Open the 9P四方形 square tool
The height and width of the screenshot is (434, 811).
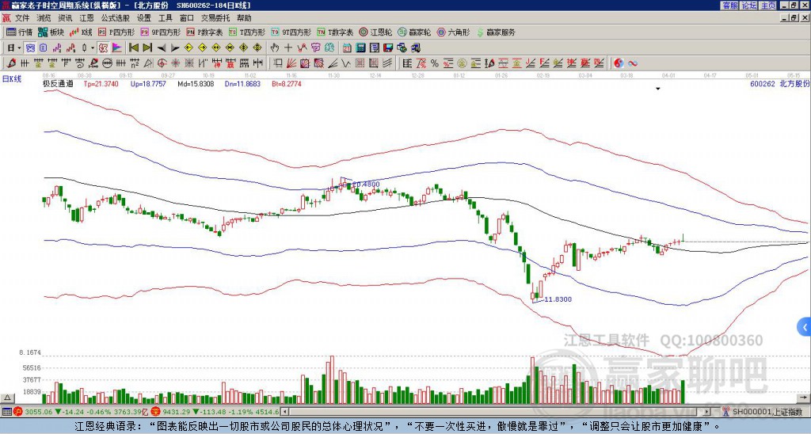click(x=160, y=32)
